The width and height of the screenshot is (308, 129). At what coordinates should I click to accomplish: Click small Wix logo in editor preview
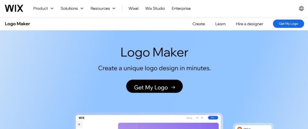[x=82, y=118]
